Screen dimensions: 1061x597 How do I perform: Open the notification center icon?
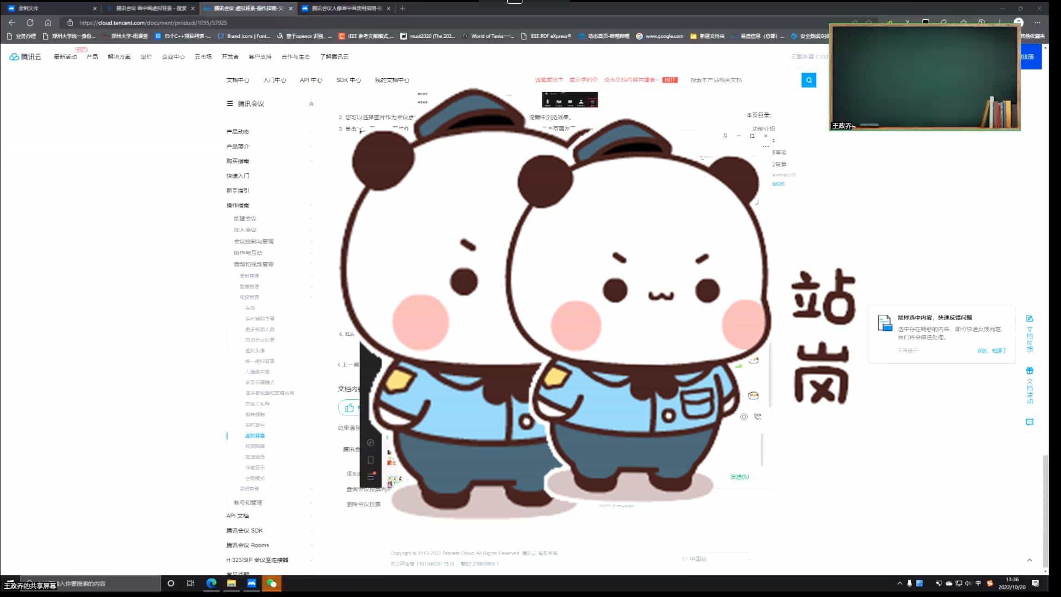pos(1035,583)
